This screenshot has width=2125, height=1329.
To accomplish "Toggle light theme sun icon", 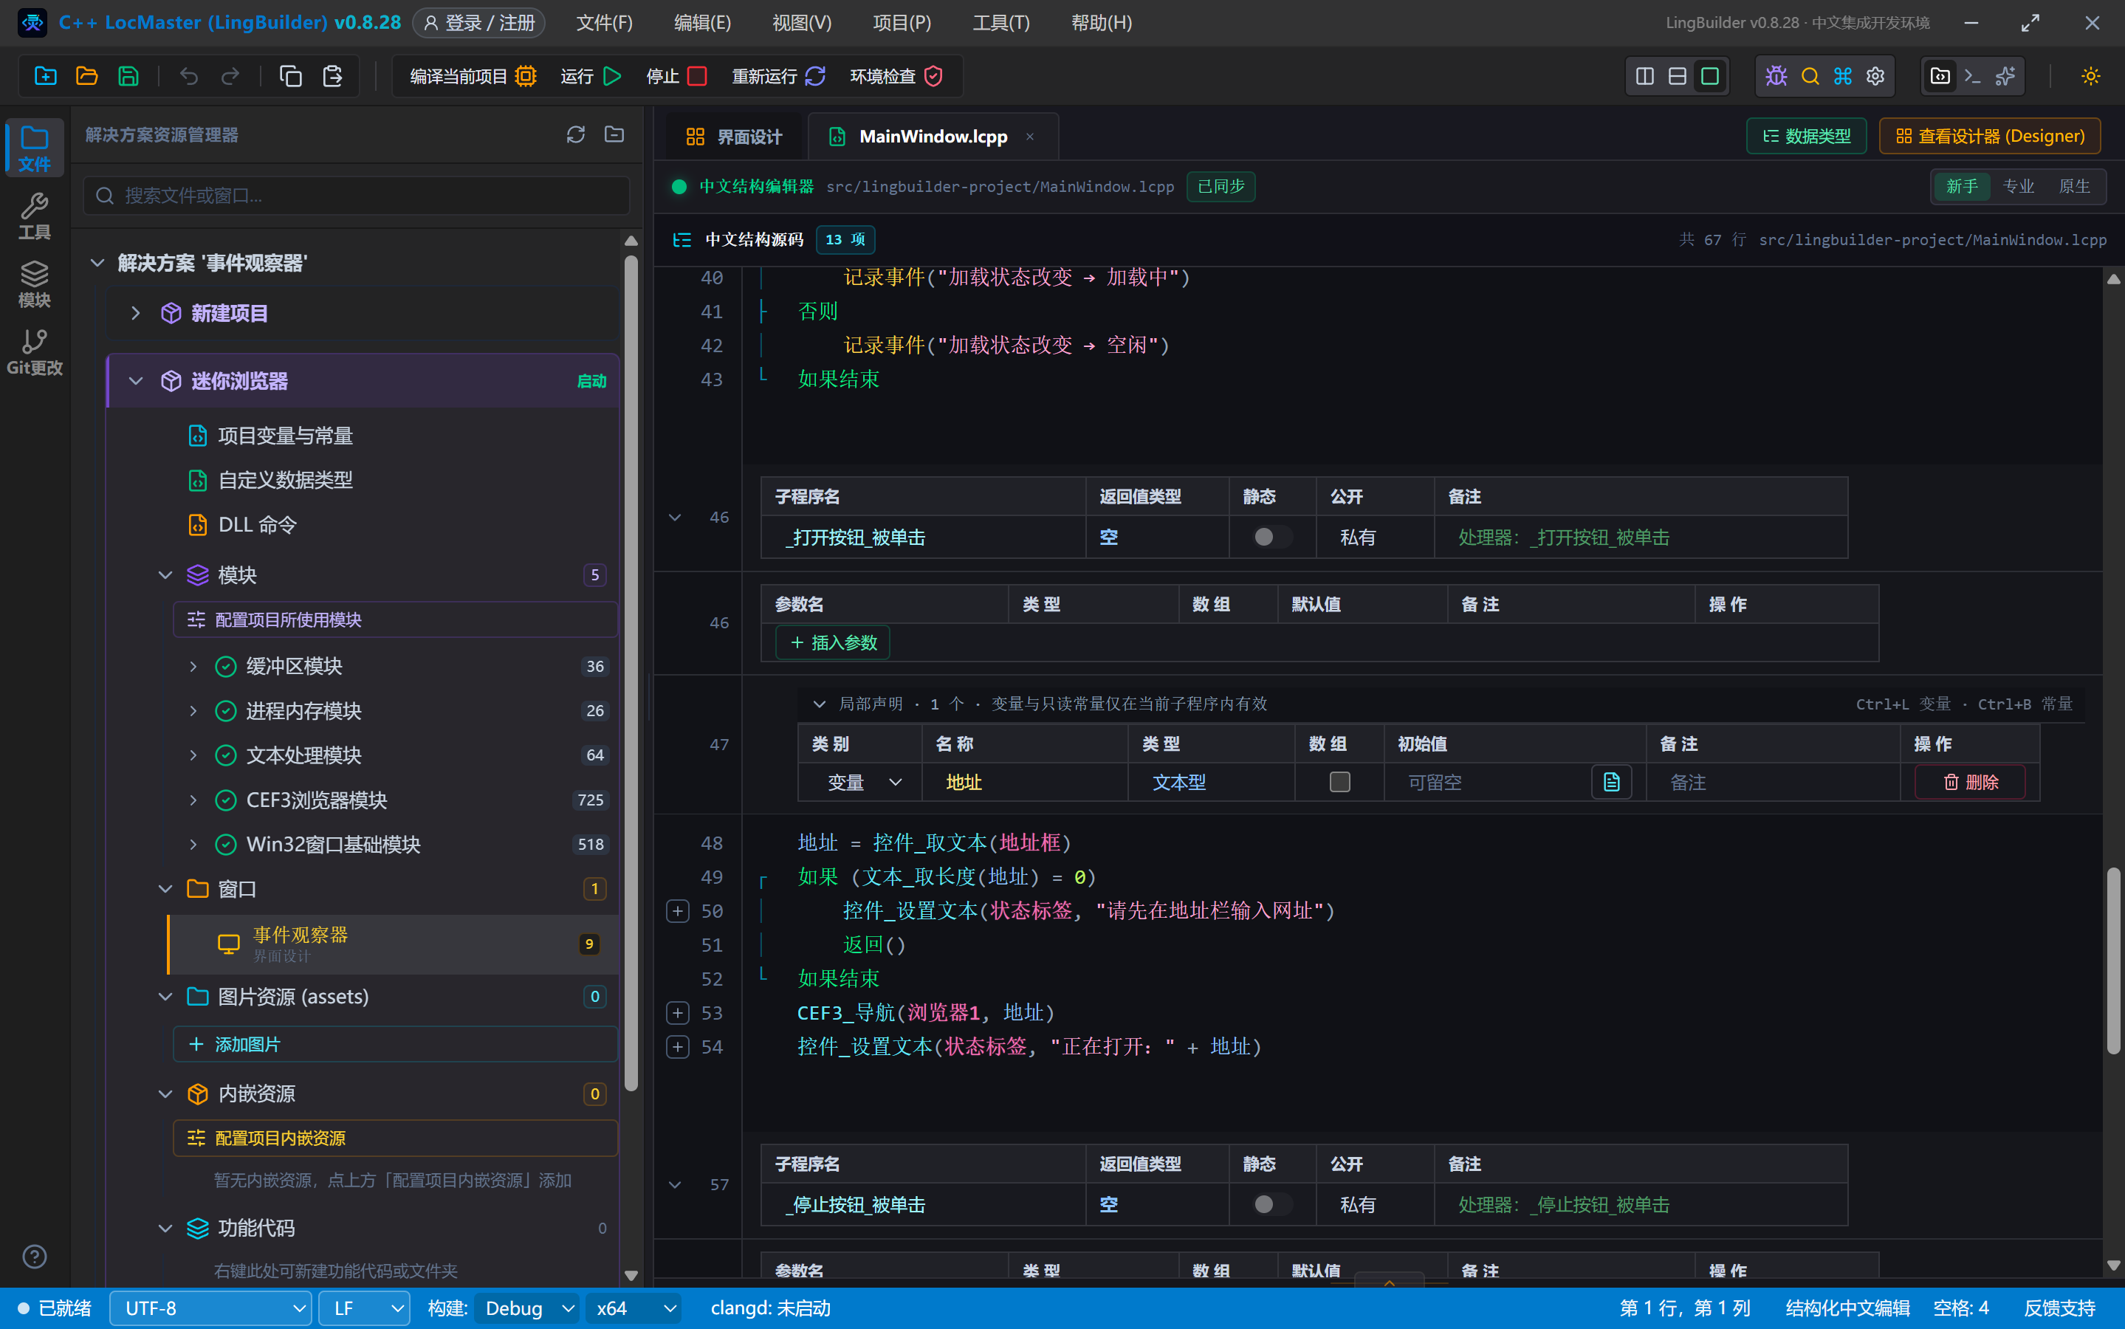I will (2091, 77).
